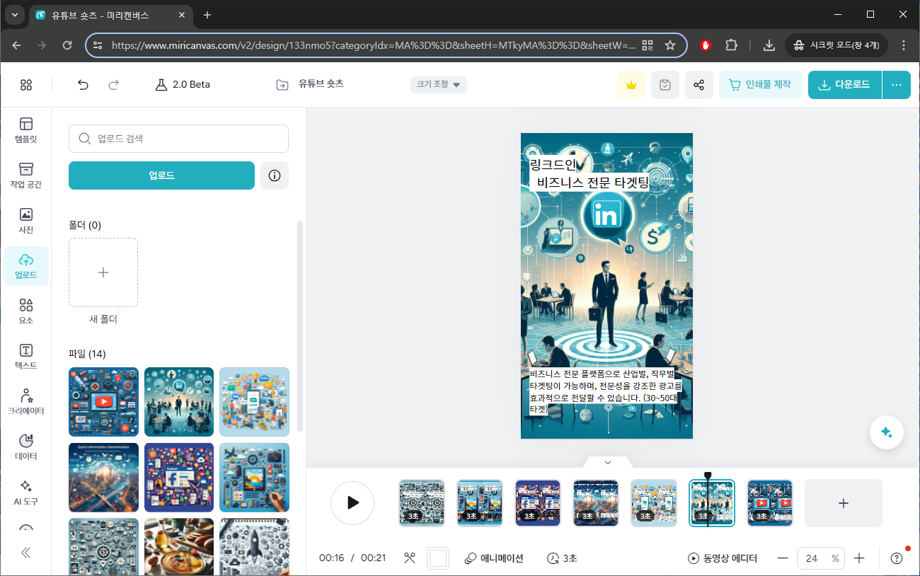Zoom in with plus button
This screenshot has height=576, width=920.
point(859,558)
